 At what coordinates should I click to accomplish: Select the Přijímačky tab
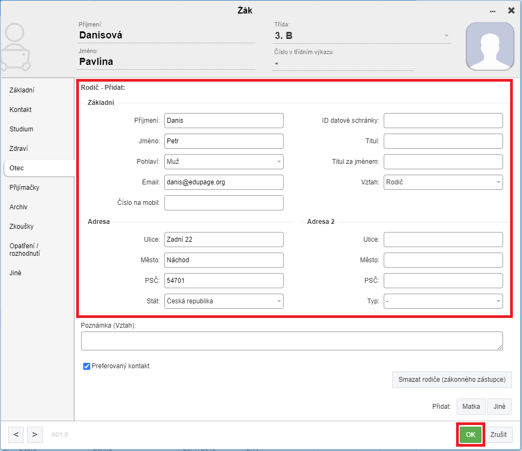[24, 188]
